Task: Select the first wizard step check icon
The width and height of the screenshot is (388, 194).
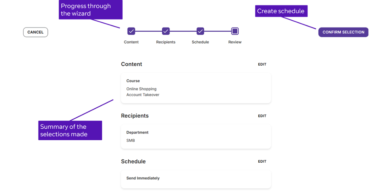Action: tap(131, 31)
